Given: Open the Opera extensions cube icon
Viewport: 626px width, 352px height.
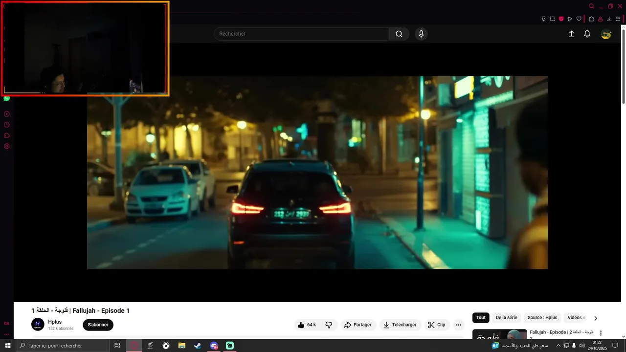Looking at the screenshot, I should [591, 19].
